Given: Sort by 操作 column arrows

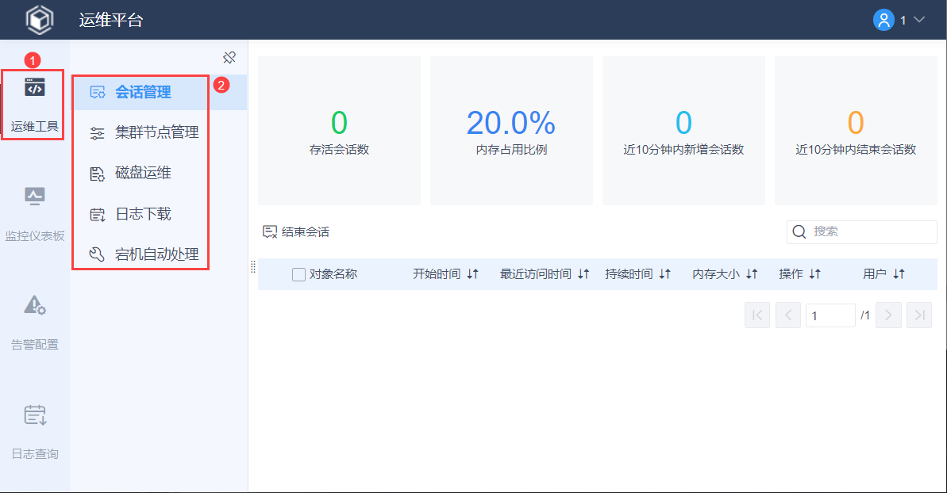Looking at the screenshot, I should coord(815,274).
